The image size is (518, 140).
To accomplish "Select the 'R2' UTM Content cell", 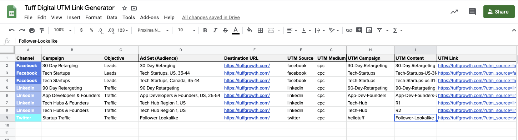I will 416,110.
